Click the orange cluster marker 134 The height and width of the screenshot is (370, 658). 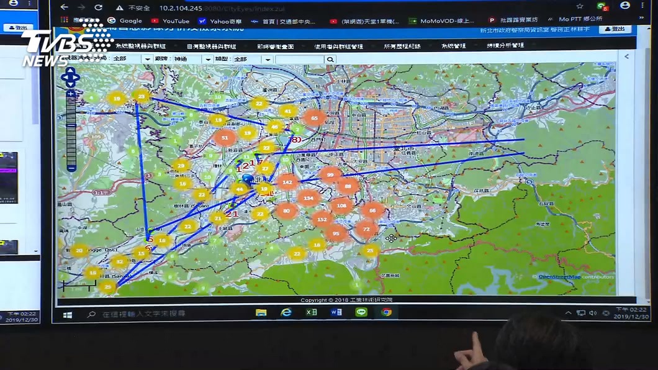pos(309,198)
